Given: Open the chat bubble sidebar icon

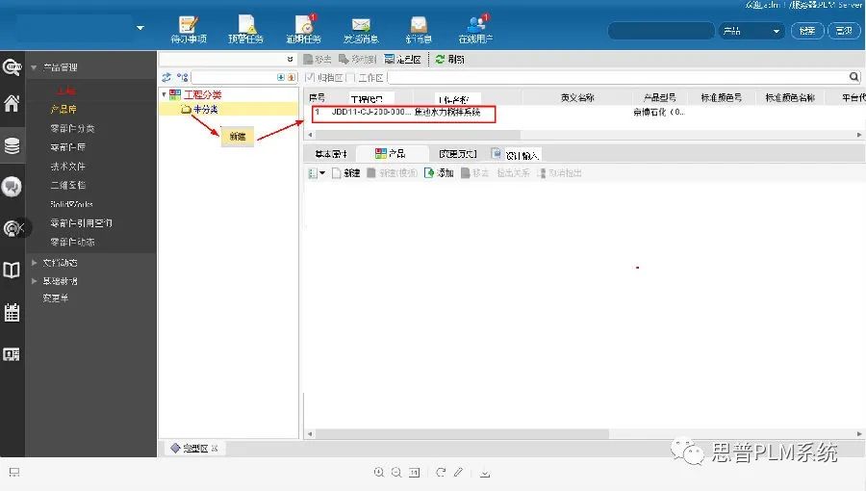Looking at the screenshot, I should coord(12,187).
